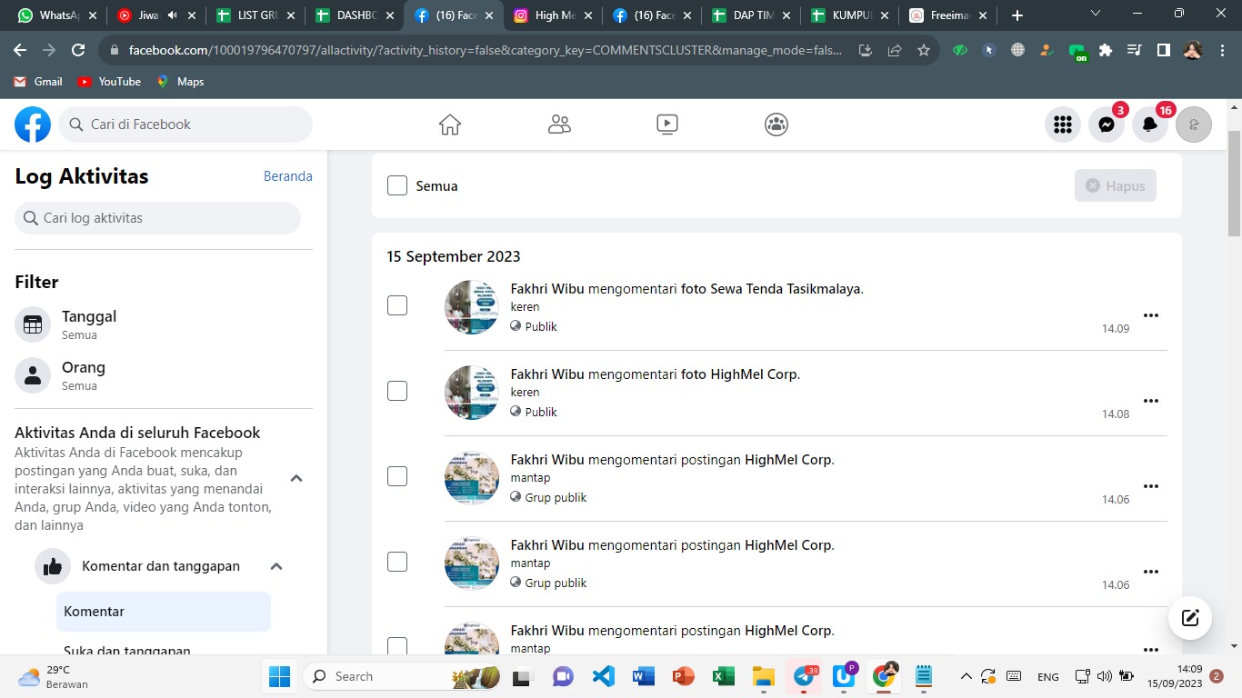Open notifications bell showing 16

tap(1150, 125)
